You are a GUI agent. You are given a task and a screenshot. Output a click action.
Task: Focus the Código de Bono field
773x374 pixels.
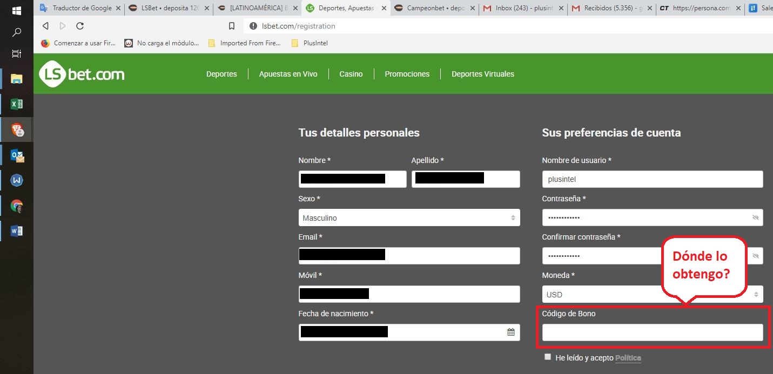(x=653, y=332)
